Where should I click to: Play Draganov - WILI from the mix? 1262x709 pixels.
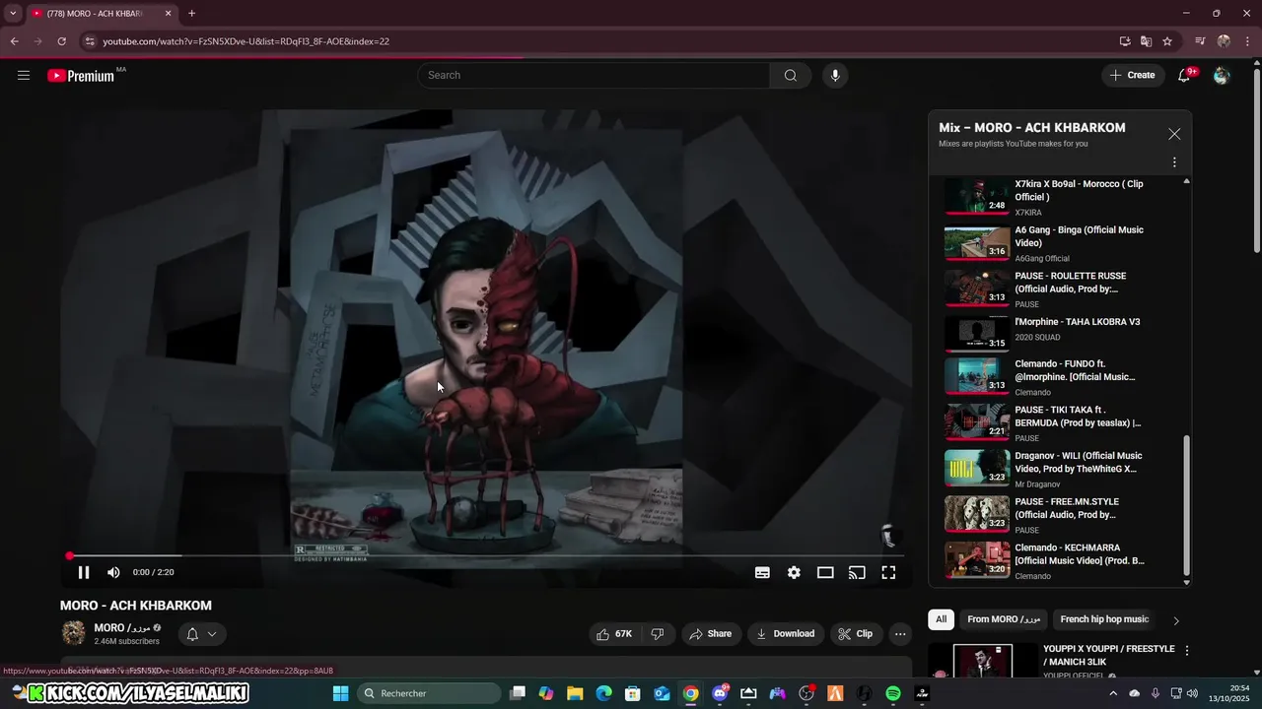1058,470
